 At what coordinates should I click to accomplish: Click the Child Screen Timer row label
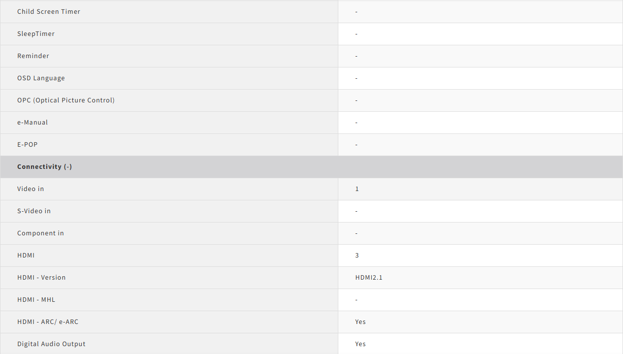pyautogui.click(x=49, y=12)
